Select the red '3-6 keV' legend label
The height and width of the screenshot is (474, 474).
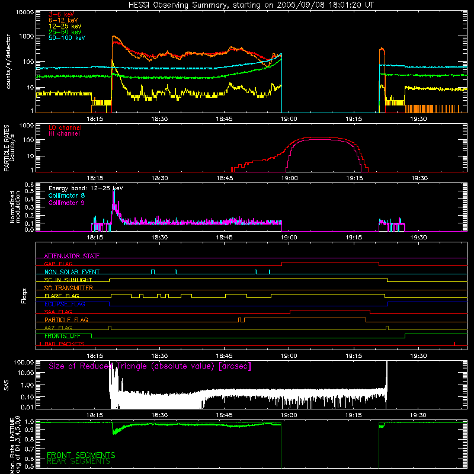click(x=61, y=14)
